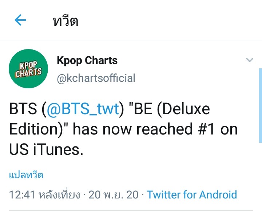Open the Kpop Charts profile picture

click(x=28, y=69)
